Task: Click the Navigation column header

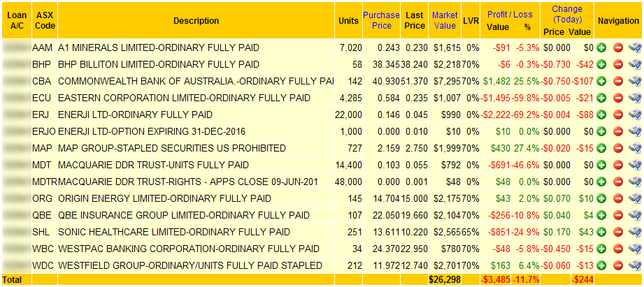Action: tap(619, 20)
